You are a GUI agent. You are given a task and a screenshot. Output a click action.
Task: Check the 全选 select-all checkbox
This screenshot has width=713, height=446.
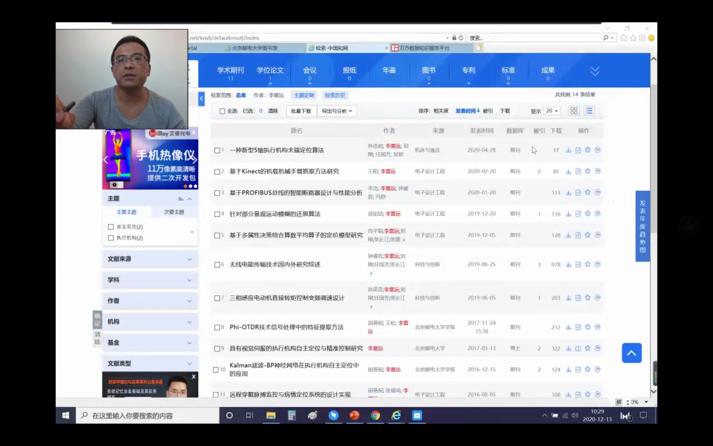[x=223, y=111]
